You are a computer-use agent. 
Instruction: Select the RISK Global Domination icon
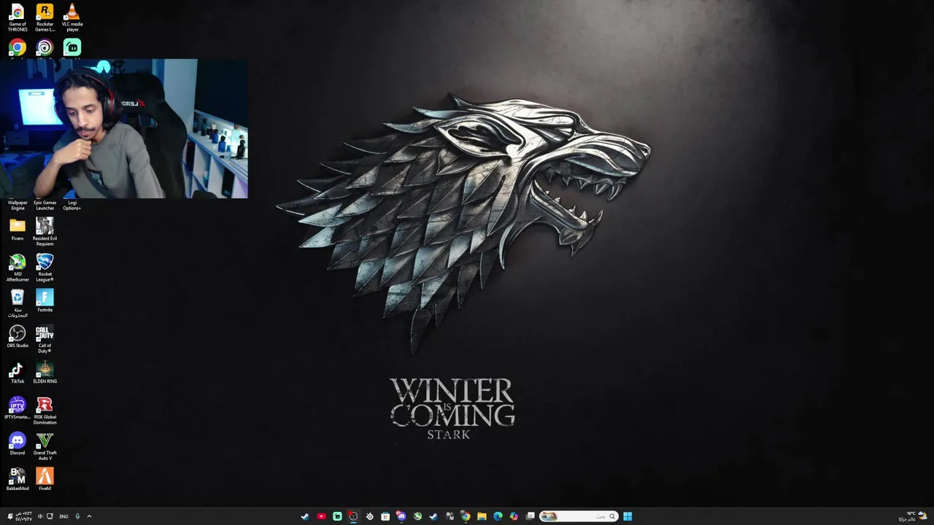point(45,411)
